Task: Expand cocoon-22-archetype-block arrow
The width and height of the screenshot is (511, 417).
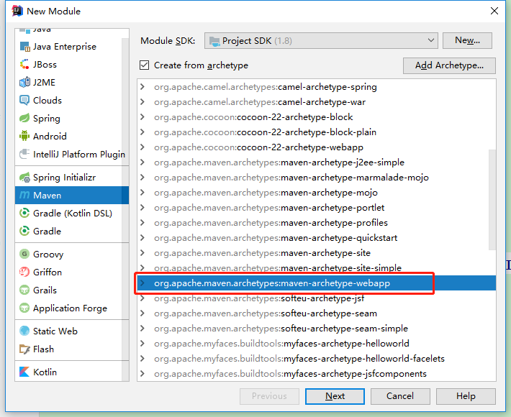Action: point(142,117)
